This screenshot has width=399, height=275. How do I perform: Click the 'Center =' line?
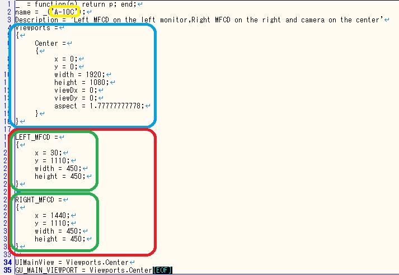click(50, 43)
